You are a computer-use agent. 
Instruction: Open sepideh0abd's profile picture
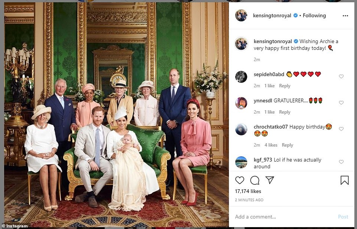[241, 77]
